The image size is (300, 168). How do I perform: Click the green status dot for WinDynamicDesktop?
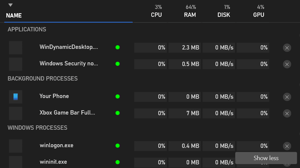(x=117, y=48)
